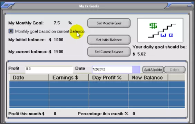Minimize the My fx Goals window
Screen dimensions: 195x124
click(189, 6)
